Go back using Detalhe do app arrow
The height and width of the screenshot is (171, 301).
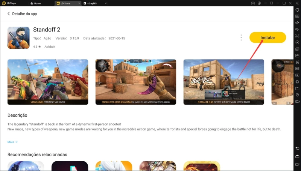click(9, 14)
